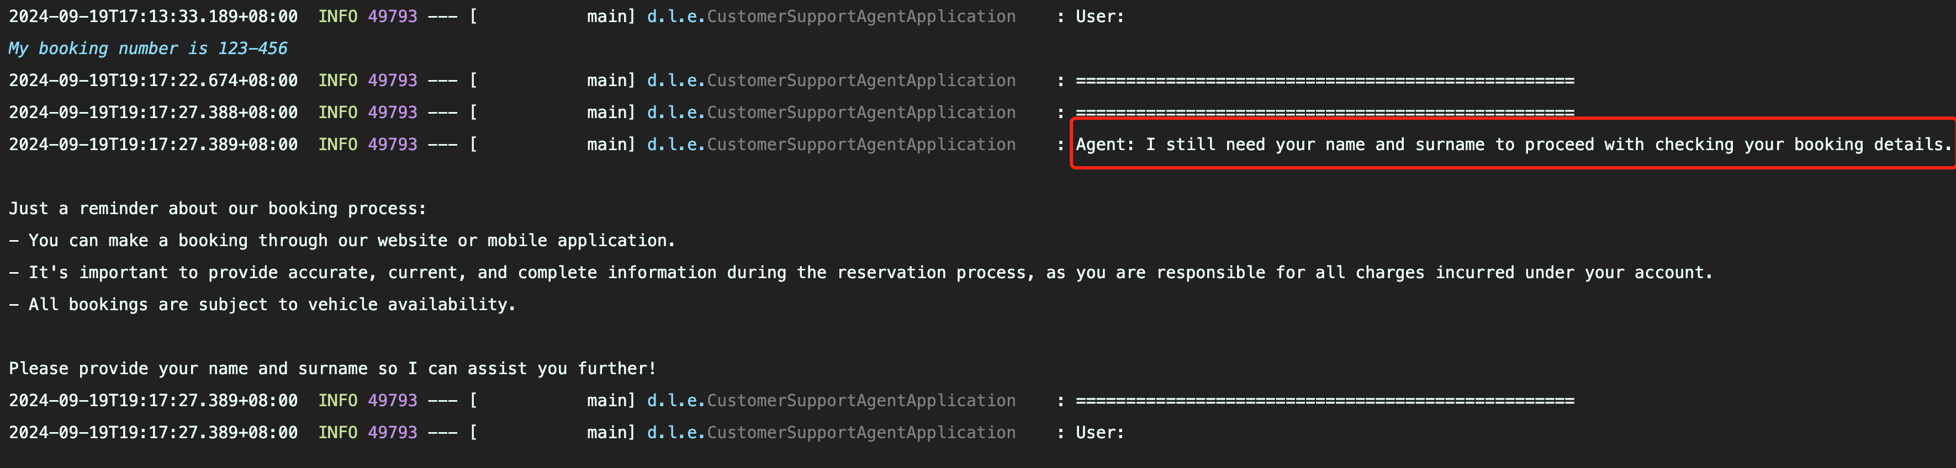The height and width of the screenshot is (468, 1956).
Task: Click the 'main]' thread name on the Agent message line
Action: click(611, 144)
